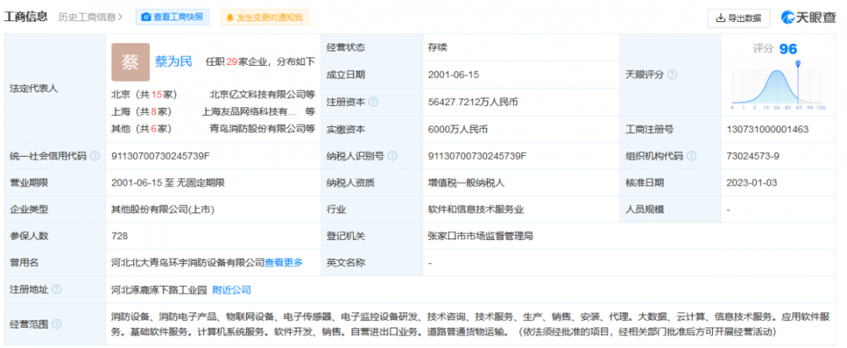
Task: Click 查看工商快照 button
Action: coord(173,17)
